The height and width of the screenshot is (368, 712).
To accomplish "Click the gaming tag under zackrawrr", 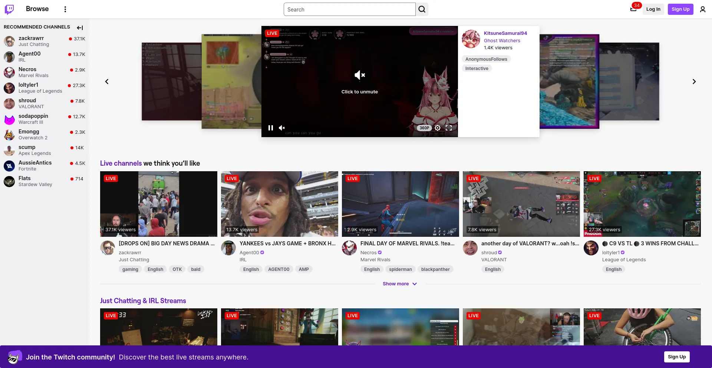I will (130, 269).
